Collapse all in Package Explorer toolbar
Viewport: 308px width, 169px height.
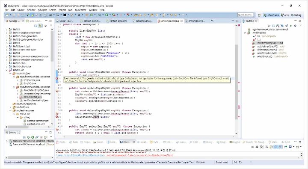pos(36,26)
